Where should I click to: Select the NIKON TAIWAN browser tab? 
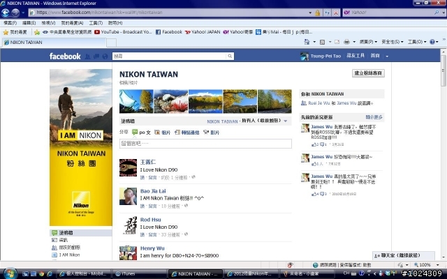pos(54,43)
